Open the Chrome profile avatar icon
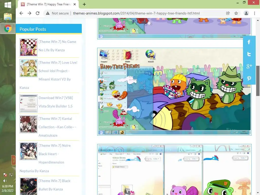260x195 pixels. click(246, 13)
